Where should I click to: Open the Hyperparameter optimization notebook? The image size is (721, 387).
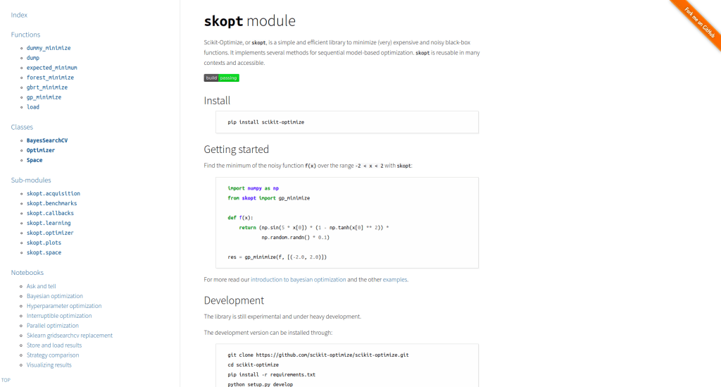click(x=64, y=306)
